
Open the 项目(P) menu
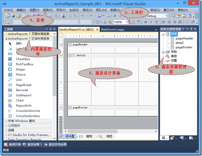coord(61,10)
